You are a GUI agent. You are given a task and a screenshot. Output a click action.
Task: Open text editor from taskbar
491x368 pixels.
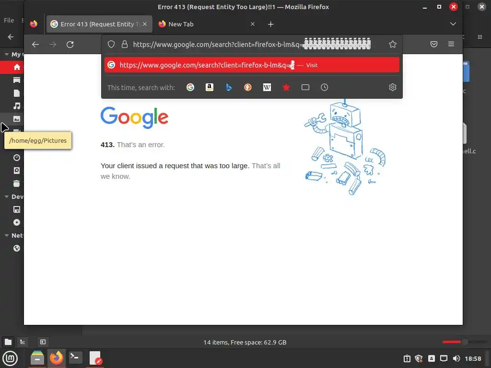click(95, 358)
